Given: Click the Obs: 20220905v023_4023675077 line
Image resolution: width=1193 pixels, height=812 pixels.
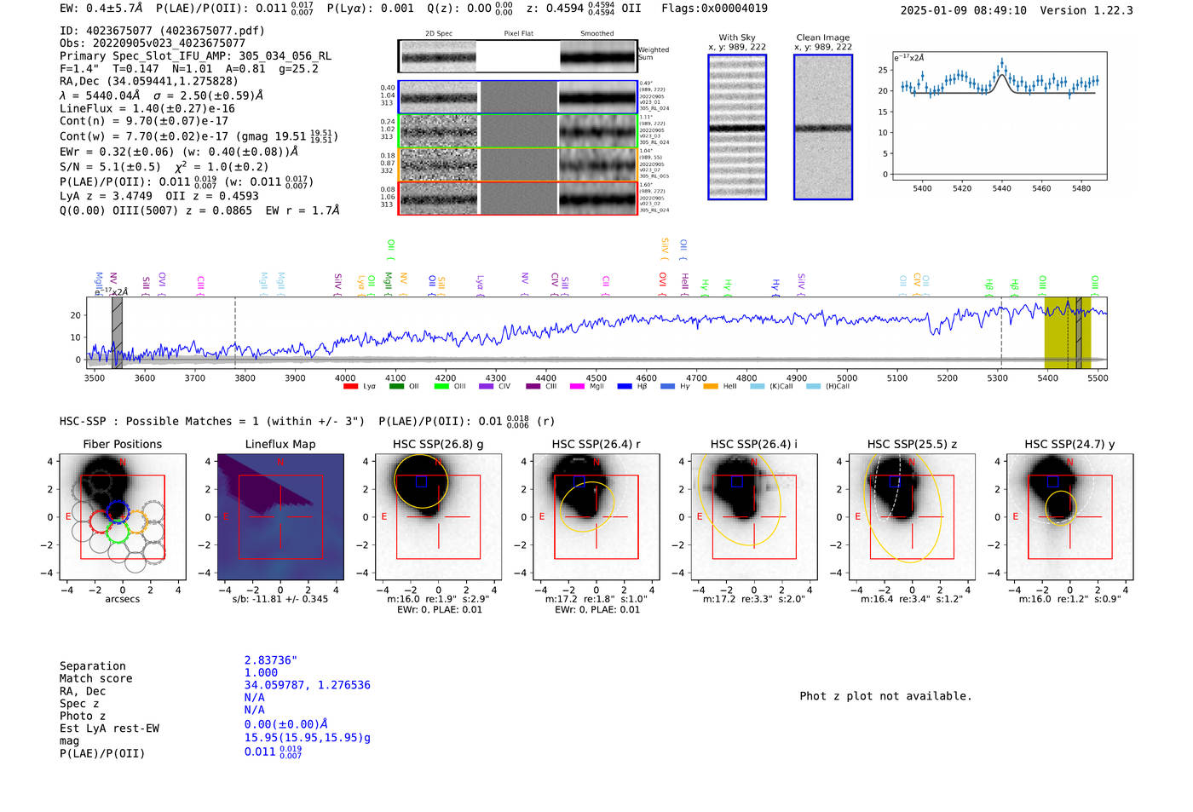Looking at the screenshot, I should pos(153,43).
